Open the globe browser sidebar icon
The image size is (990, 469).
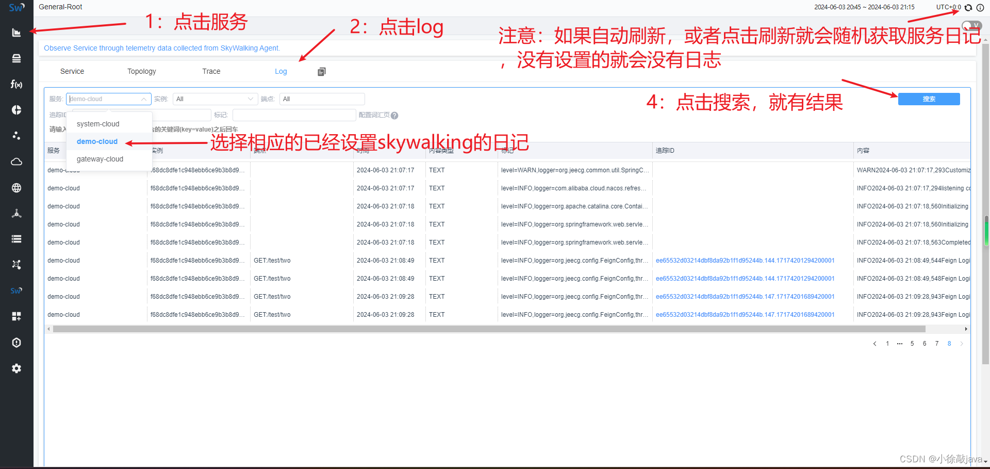(x=16, y=188)
